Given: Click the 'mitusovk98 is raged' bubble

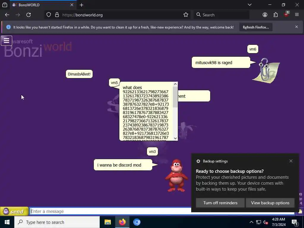Looking at the screenshot, I should click(221, 62).
